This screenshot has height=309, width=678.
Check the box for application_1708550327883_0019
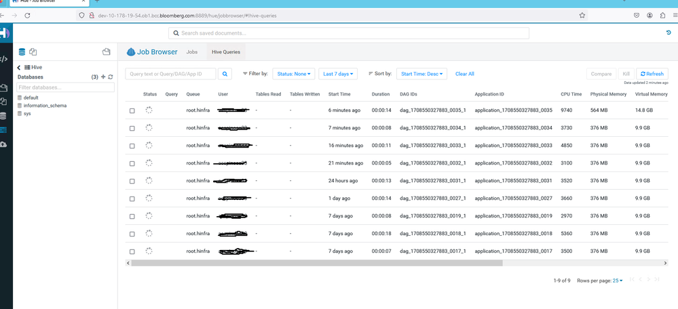coord(132,216)
